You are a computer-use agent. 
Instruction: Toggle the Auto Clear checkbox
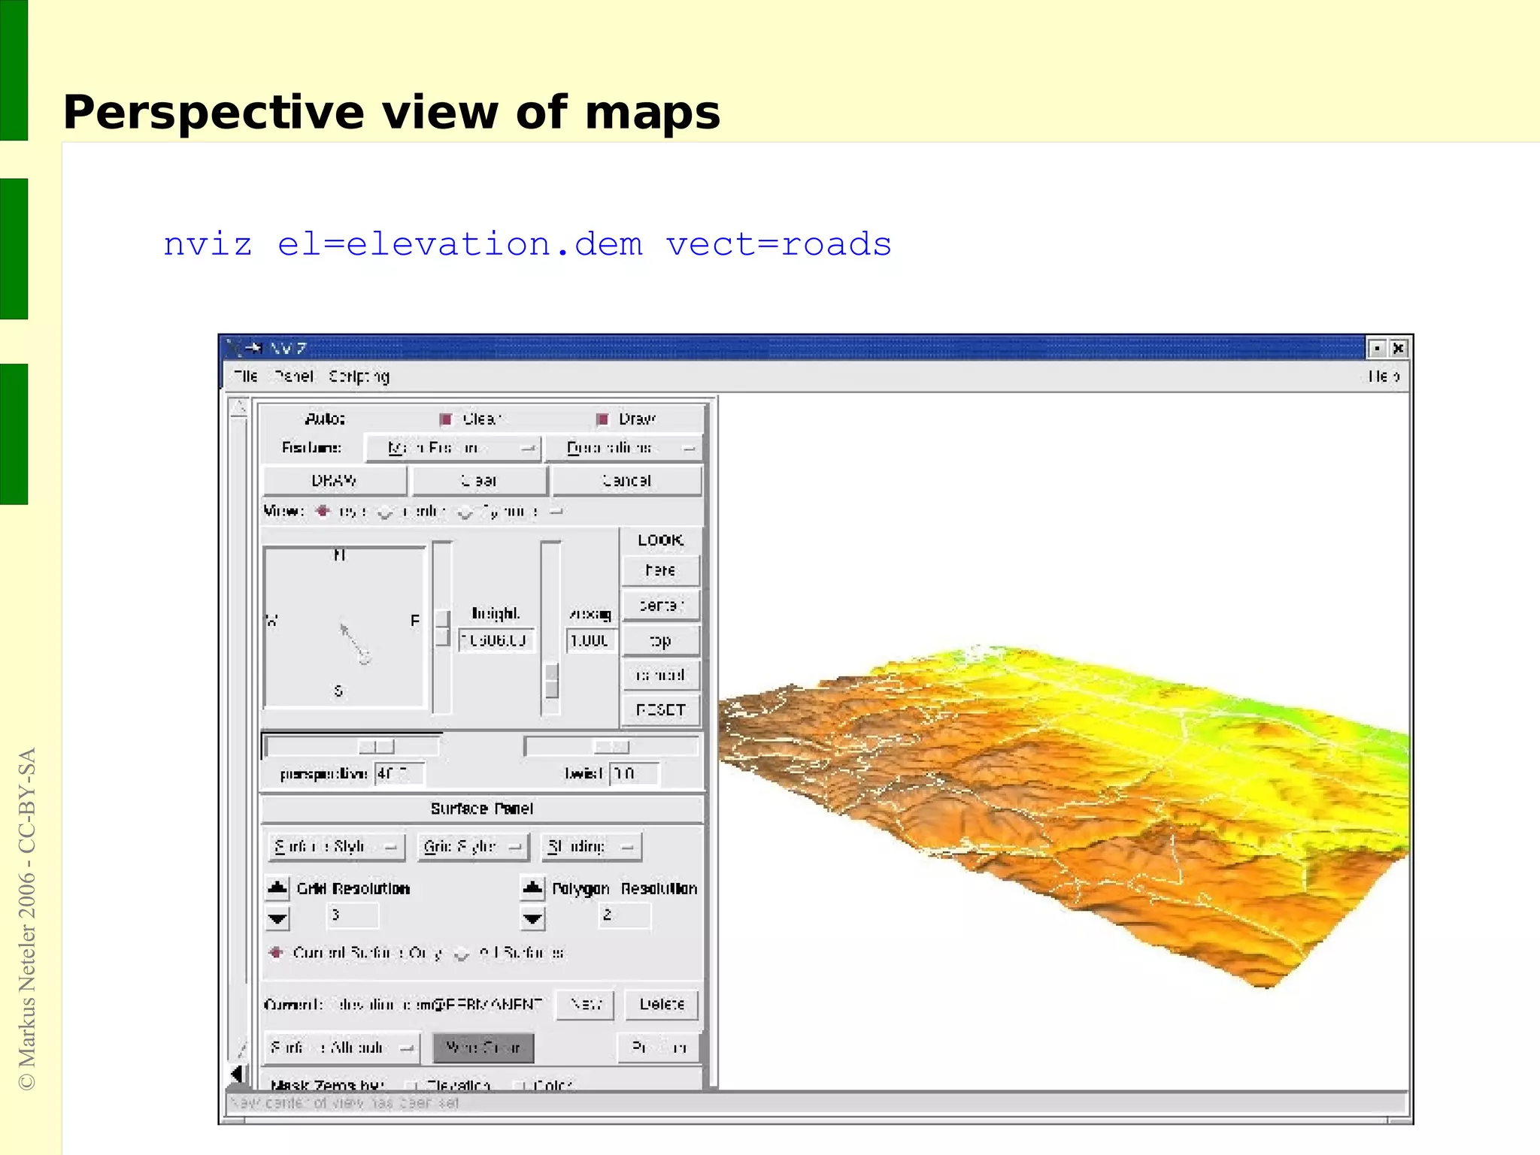coord(445,419)
